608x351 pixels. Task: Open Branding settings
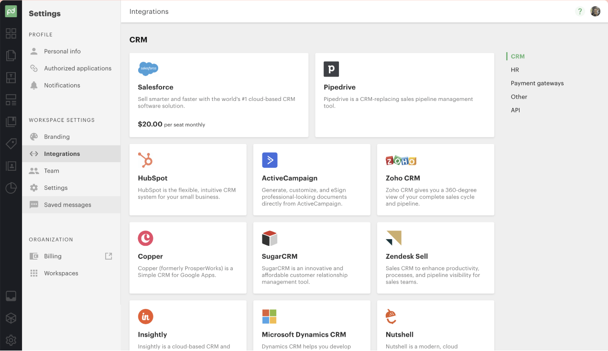pos(71,137)
